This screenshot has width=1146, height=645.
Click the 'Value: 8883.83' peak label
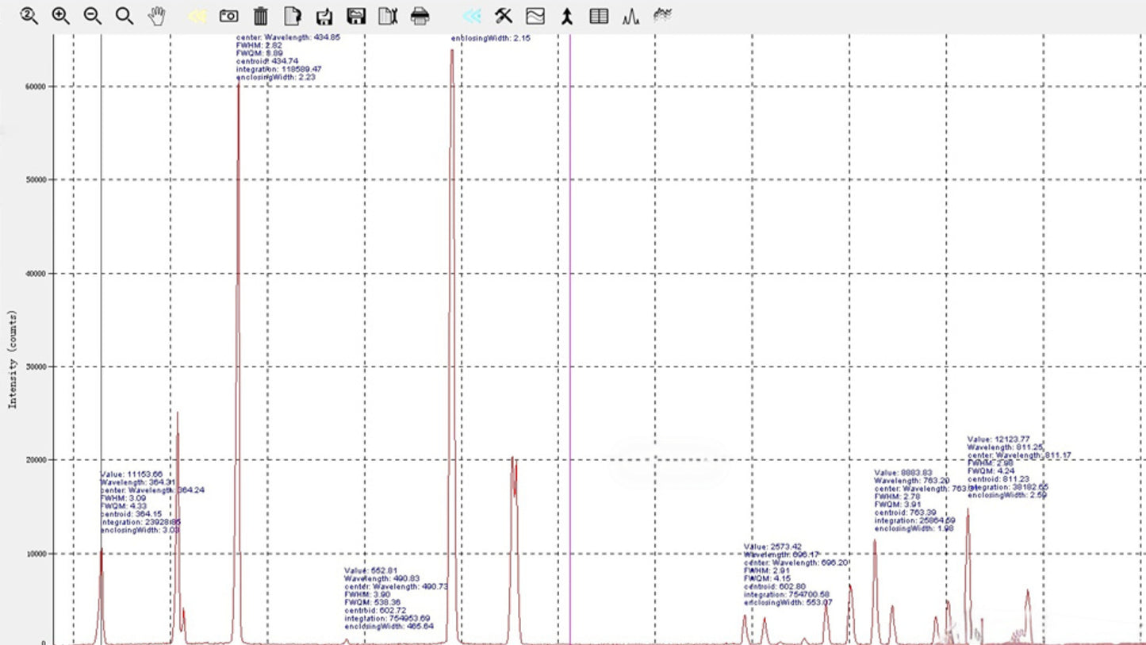coord(903,473)
